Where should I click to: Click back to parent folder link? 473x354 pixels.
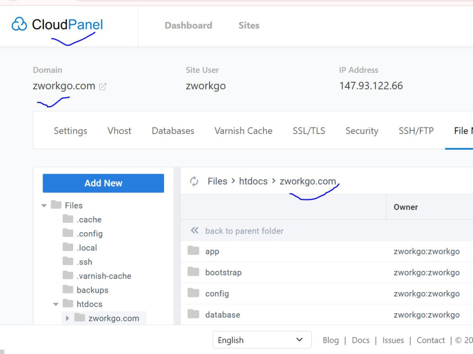[x=245, y=231]
